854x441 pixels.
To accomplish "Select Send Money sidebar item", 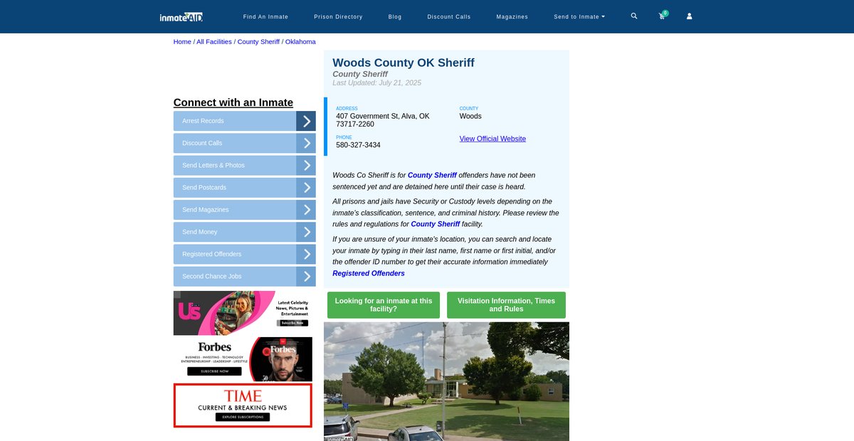I will coord(235,232).
